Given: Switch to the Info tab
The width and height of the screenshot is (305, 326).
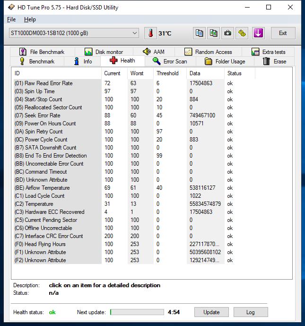Looking at the screenshot, I should [82, 62].
